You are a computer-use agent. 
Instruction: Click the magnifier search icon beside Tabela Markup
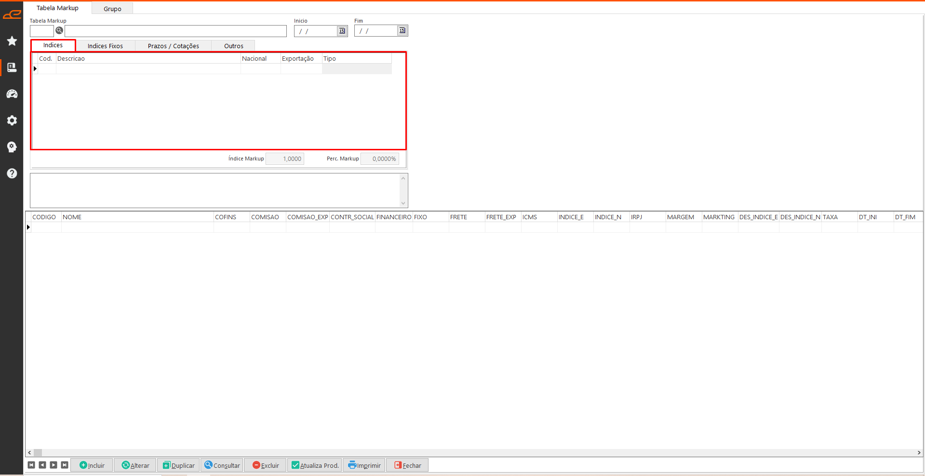tap(59, 31)
